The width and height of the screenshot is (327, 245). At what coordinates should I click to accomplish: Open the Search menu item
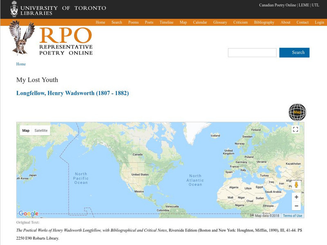click(x=116, y=22)
